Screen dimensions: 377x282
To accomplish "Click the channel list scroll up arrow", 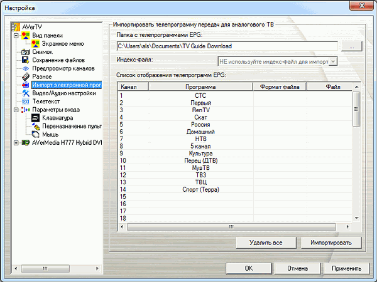I will click(356, 87).
